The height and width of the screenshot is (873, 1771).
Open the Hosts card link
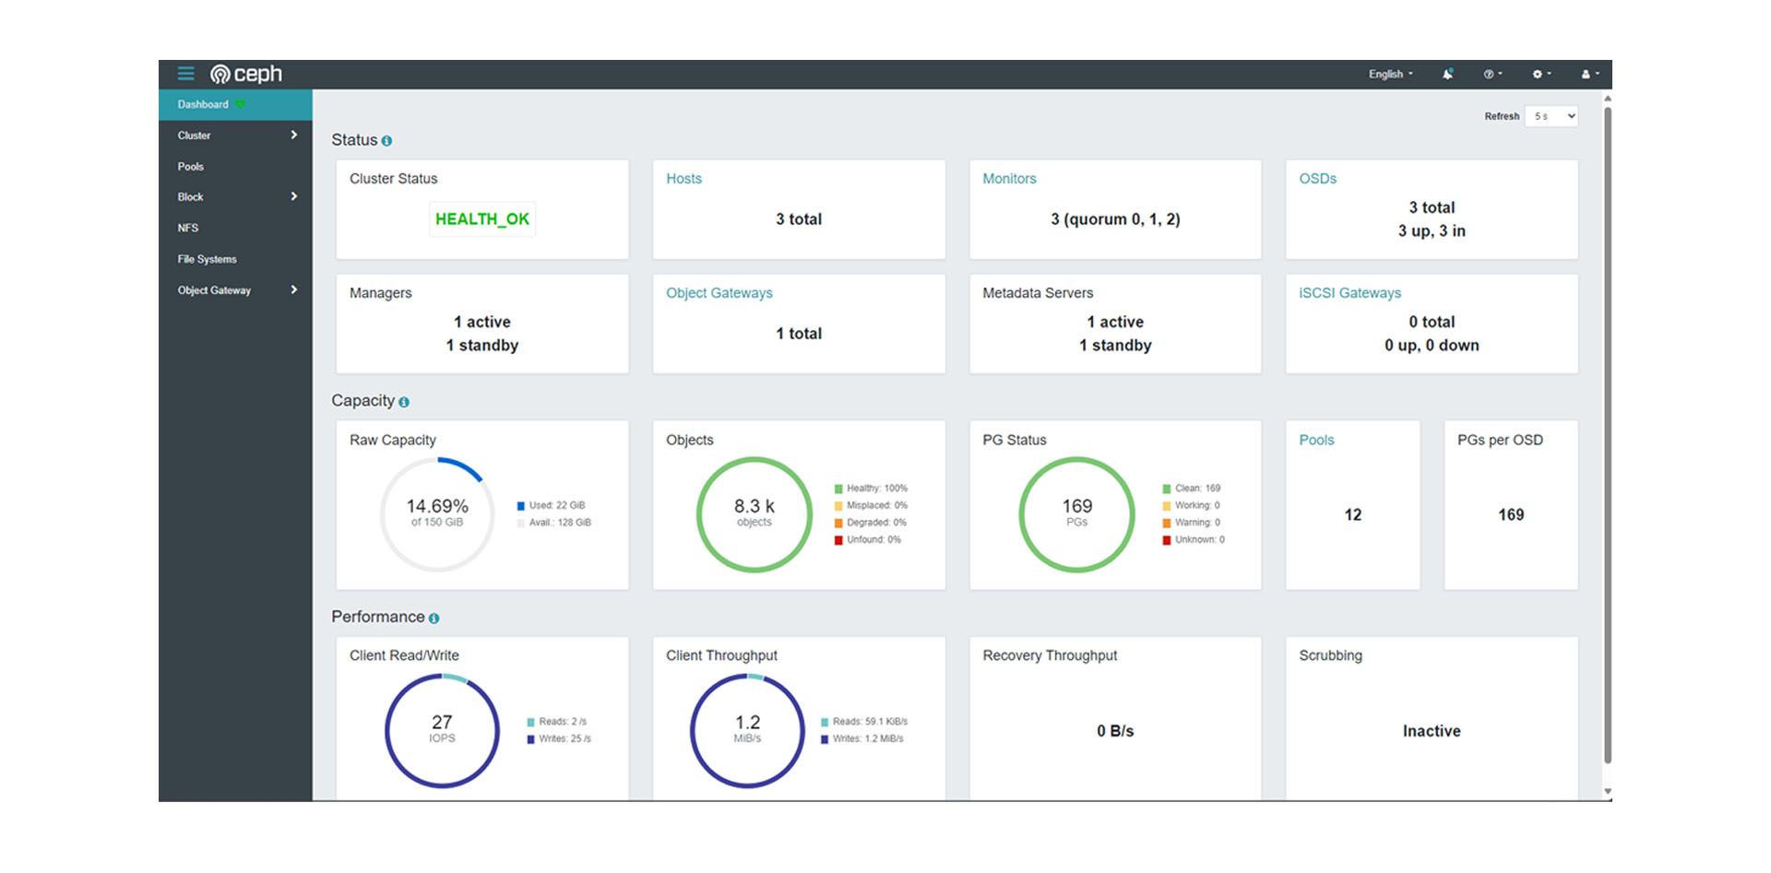(x=683, y=179)
